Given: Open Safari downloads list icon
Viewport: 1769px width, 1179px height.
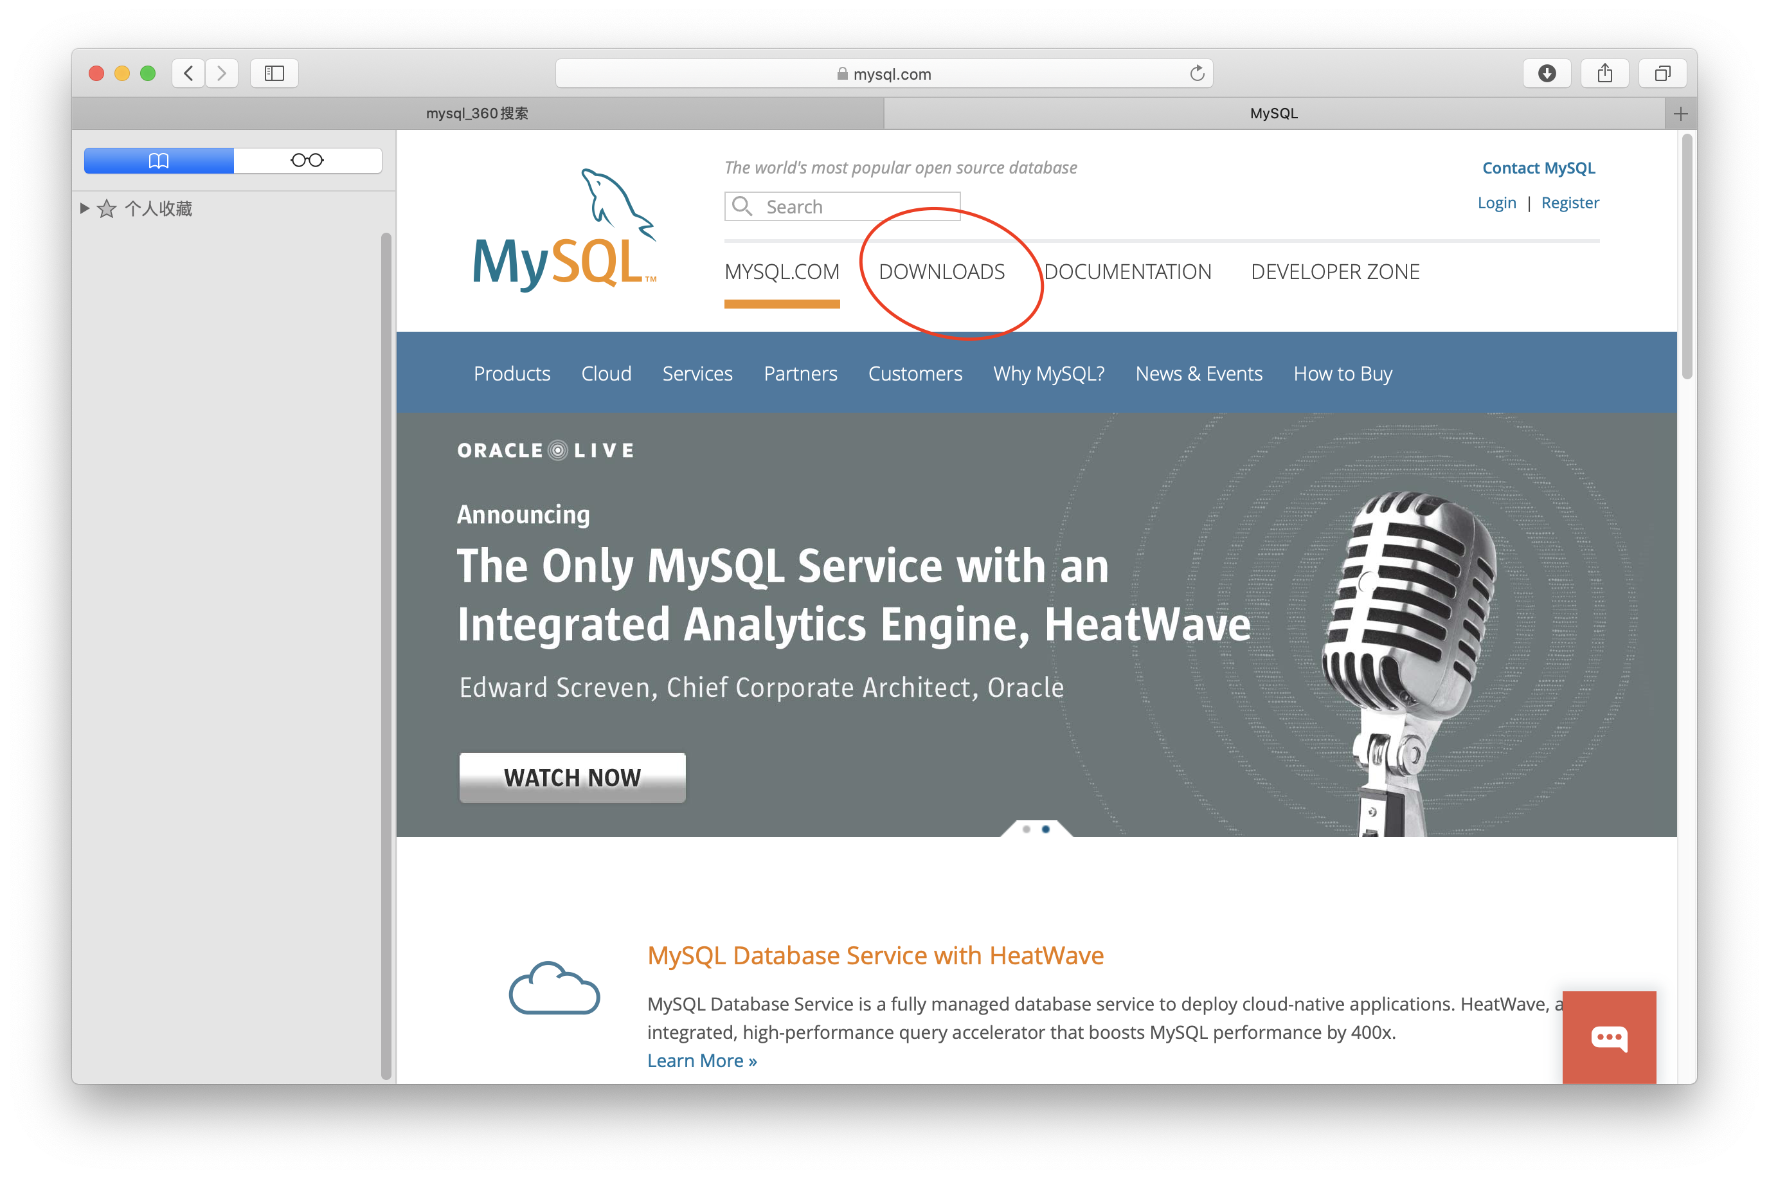Looking at the screenshot, I should pos(1547,73).
